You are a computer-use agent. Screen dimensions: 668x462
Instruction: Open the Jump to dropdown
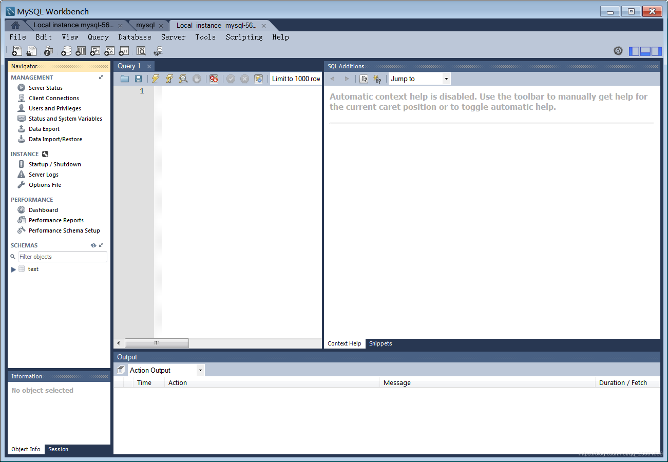[419, 79]
